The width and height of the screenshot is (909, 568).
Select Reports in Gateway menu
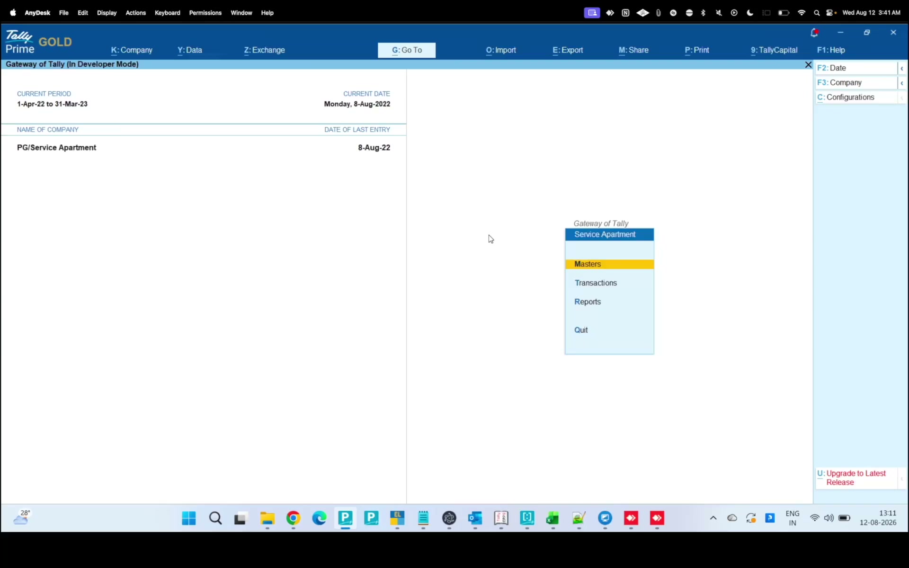point(588,302)
